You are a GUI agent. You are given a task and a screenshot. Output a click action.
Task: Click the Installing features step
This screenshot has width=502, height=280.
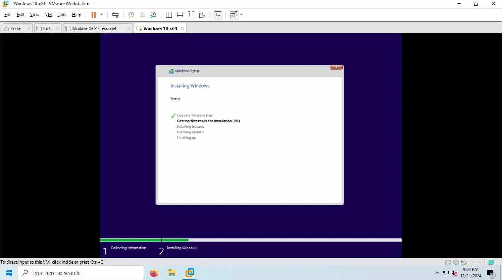pyautogui.click(x=190, y=127)
